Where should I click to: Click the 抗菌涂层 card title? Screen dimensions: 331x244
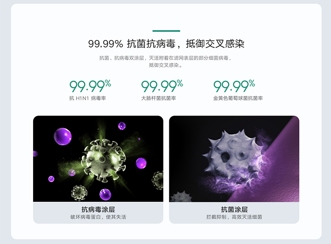[234, 209]
